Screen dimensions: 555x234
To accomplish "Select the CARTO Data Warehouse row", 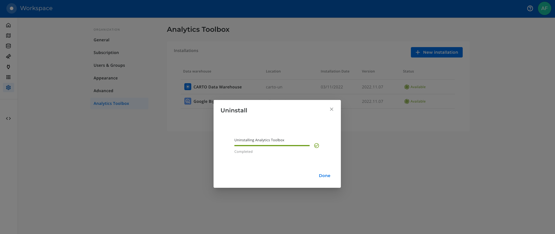I will point(218,87).
